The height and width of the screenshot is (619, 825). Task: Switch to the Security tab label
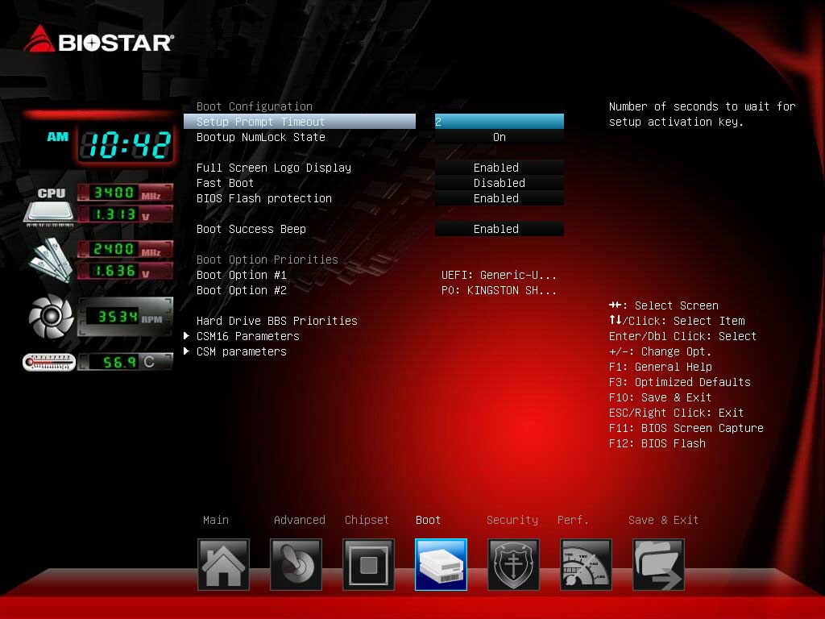[512, 520]
